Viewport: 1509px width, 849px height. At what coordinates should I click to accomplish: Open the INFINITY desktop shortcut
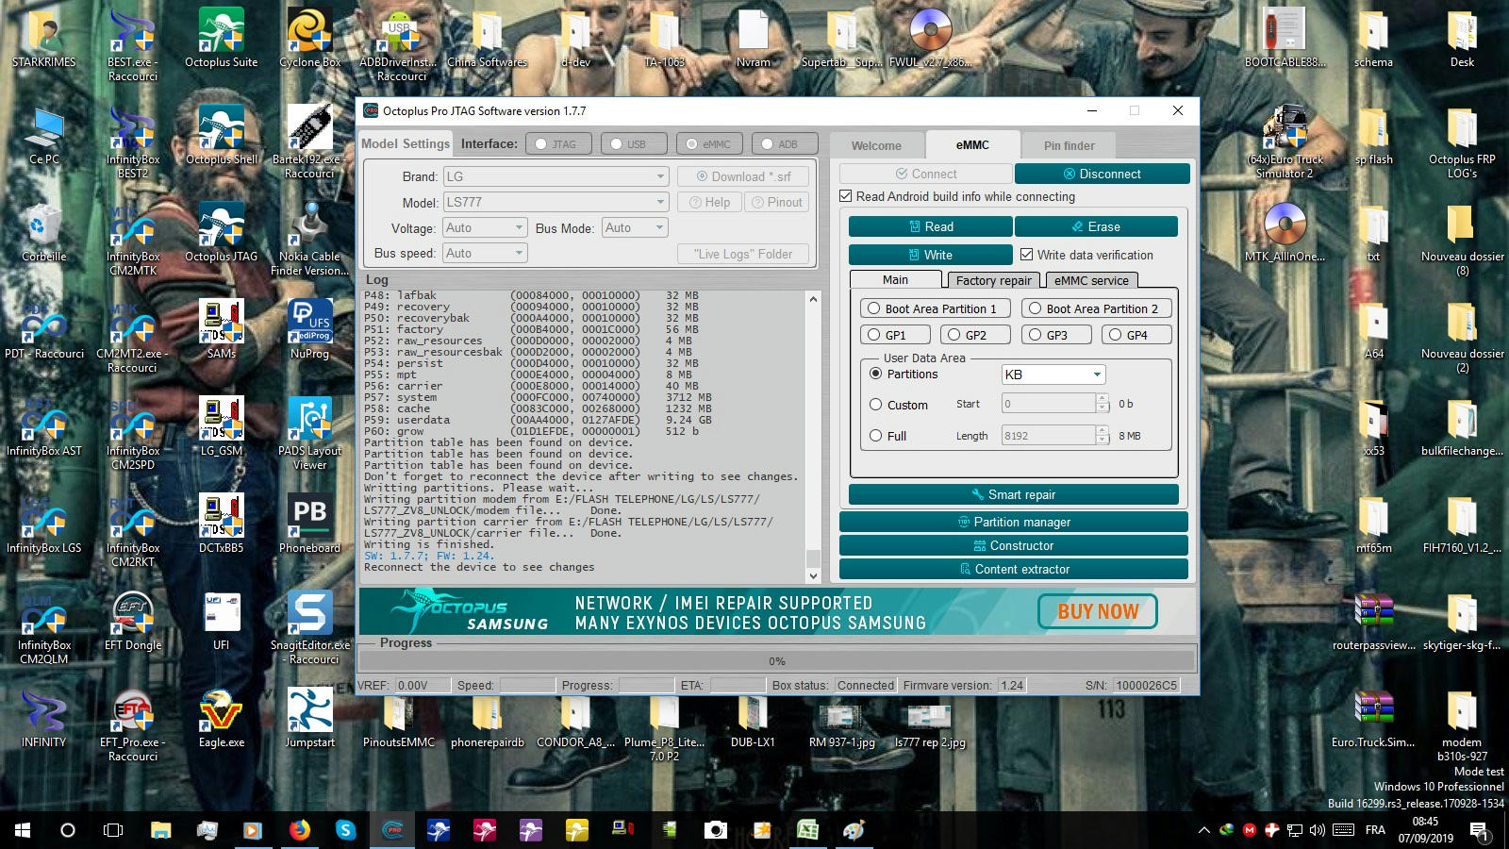[44, 718]
